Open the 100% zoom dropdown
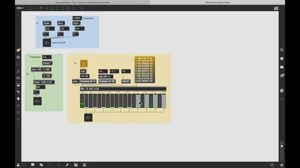The height and width of the screenshot is (168, 300). 20,8
